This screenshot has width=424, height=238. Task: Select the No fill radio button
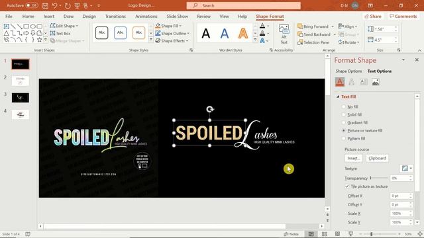tap(344, 107)
